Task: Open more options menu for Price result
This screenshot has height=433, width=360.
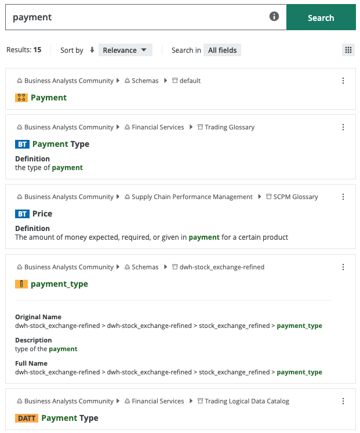Action: coord(343,197)
